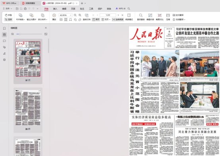This screenshot has height=156, width=220.
Task: Click the screenshot compare (截图对比) icon
Action: (x=160, y=15)
